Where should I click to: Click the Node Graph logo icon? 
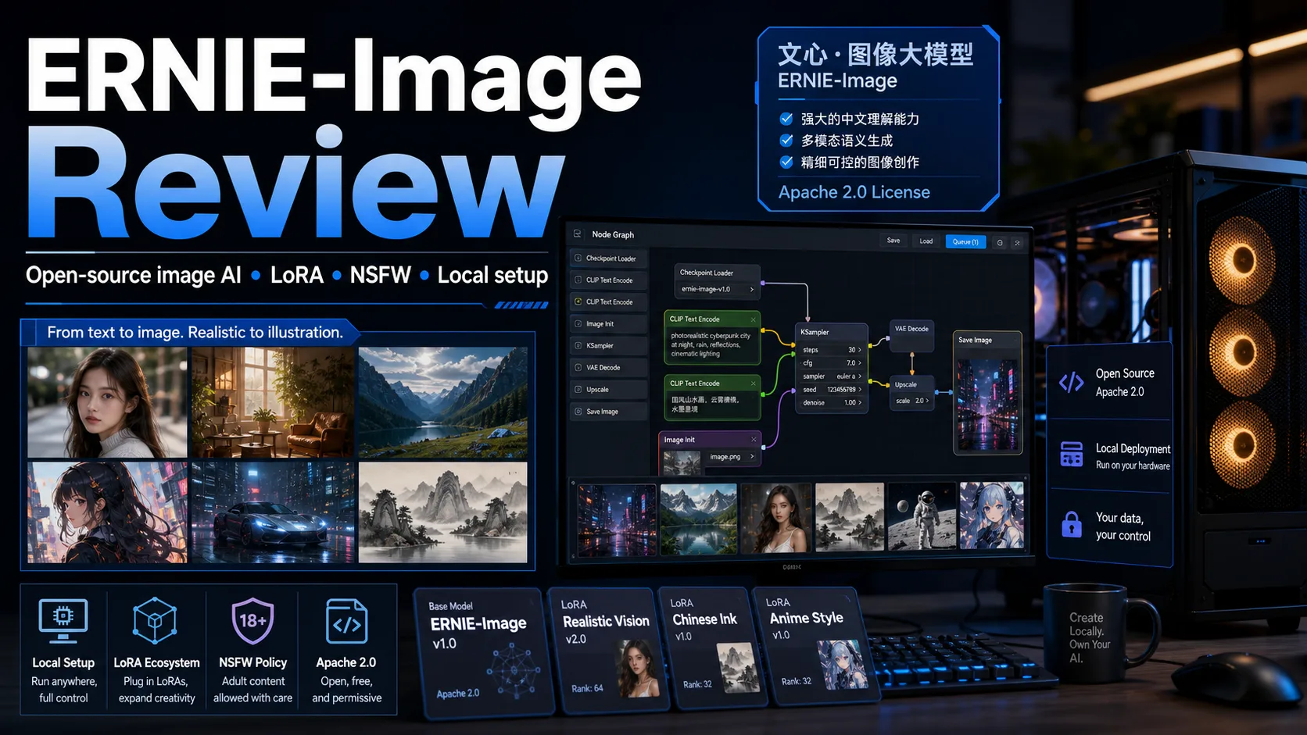pos(578,234)
